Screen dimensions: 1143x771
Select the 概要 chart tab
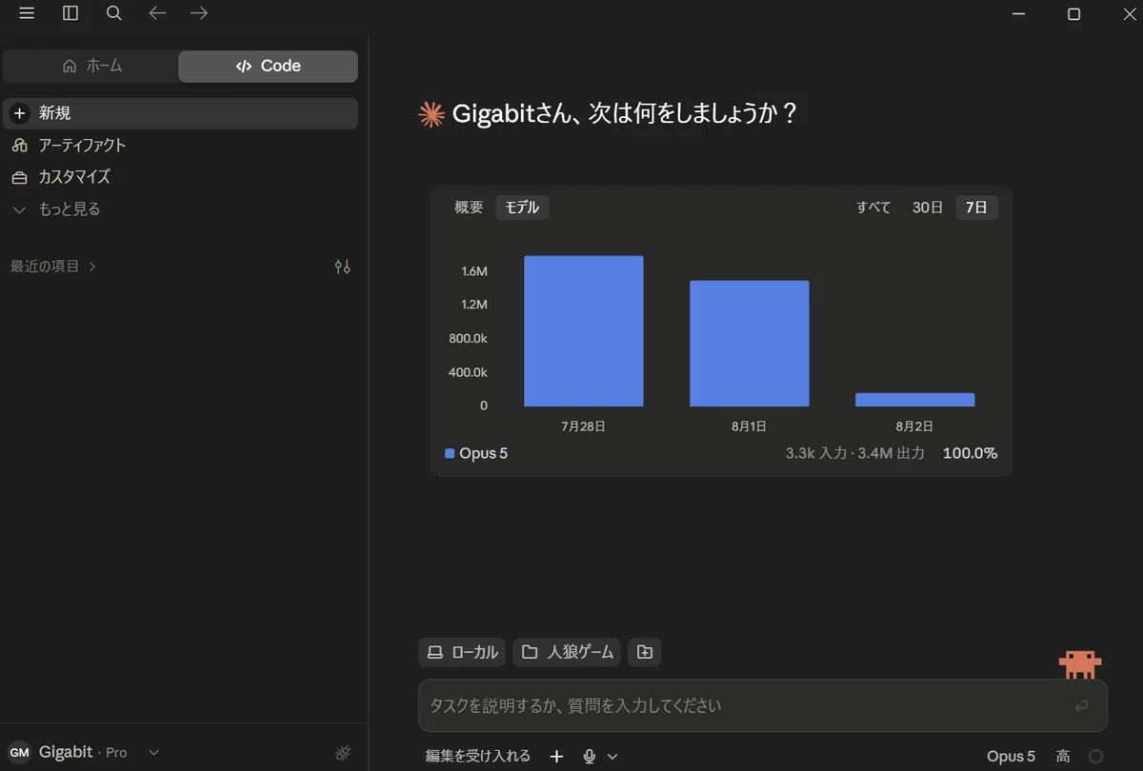point(469,208)
